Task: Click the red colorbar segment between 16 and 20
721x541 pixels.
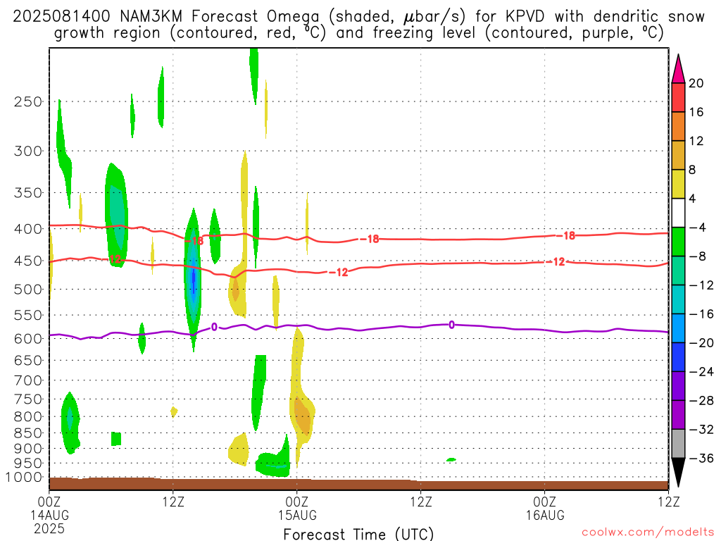Action: 678,97
